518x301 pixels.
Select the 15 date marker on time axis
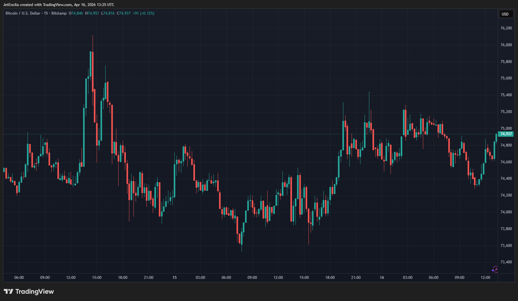[x=174, y=278]
